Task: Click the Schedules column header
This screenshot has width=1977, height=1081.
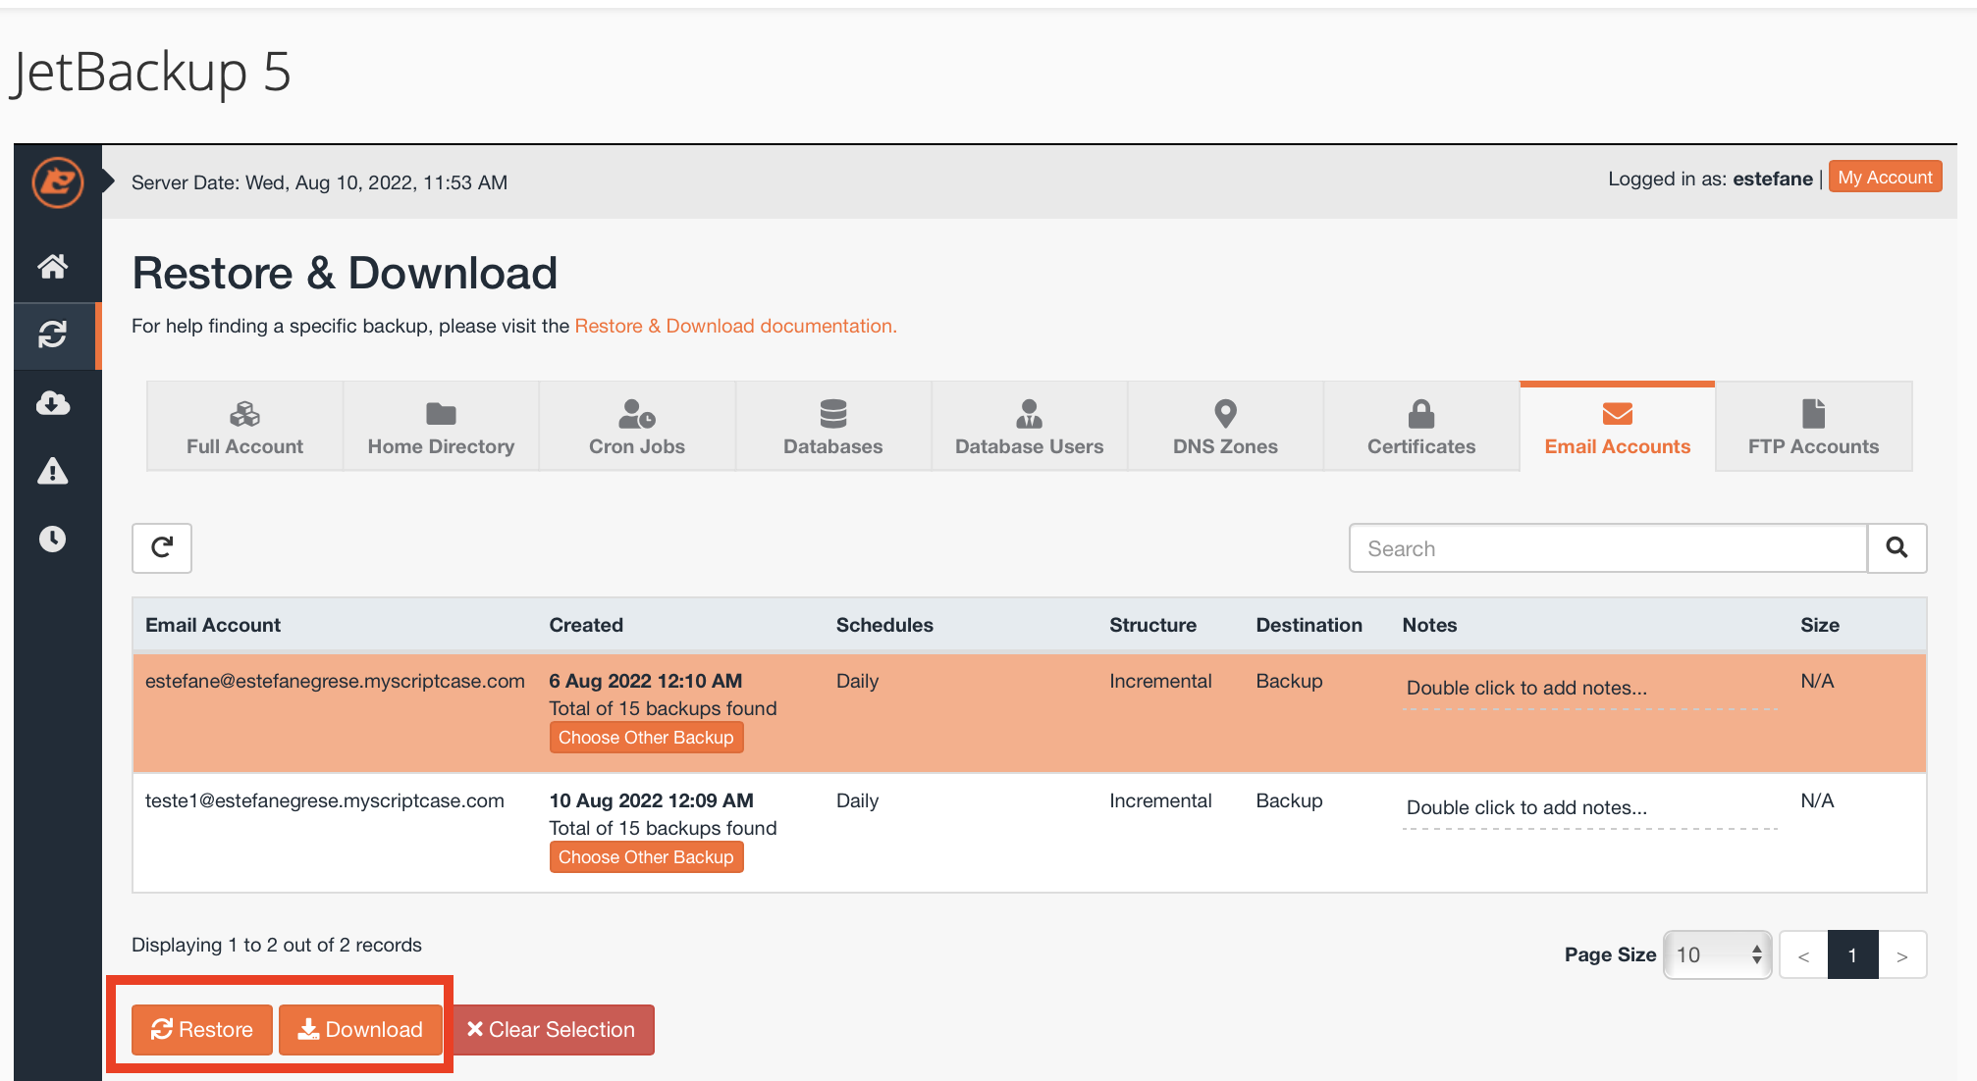Action: click(x=884, y=625)
